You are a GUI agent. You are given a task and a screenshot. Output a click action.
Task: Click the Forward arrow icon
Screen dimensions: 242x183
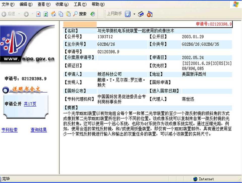click(26, 14)
